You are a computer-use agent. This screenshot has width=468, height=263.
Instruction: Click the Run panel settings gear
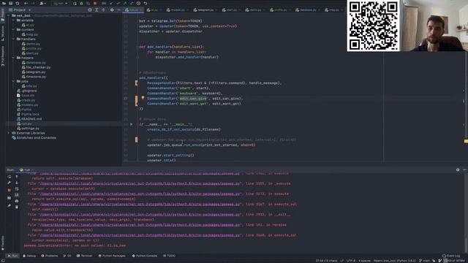tap(458, 169)
